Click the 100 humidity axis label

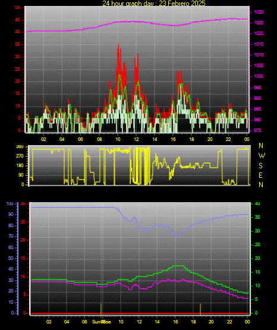[x=10, y=204]
